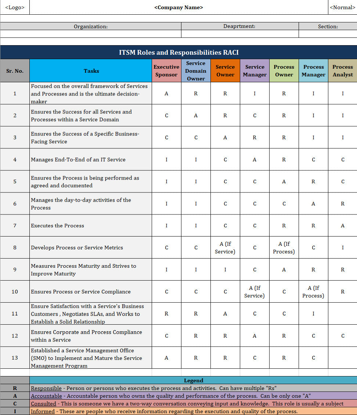Click the Executive Sponsor column header
Viewport: 357px width, 415px height.
[166, 71]
